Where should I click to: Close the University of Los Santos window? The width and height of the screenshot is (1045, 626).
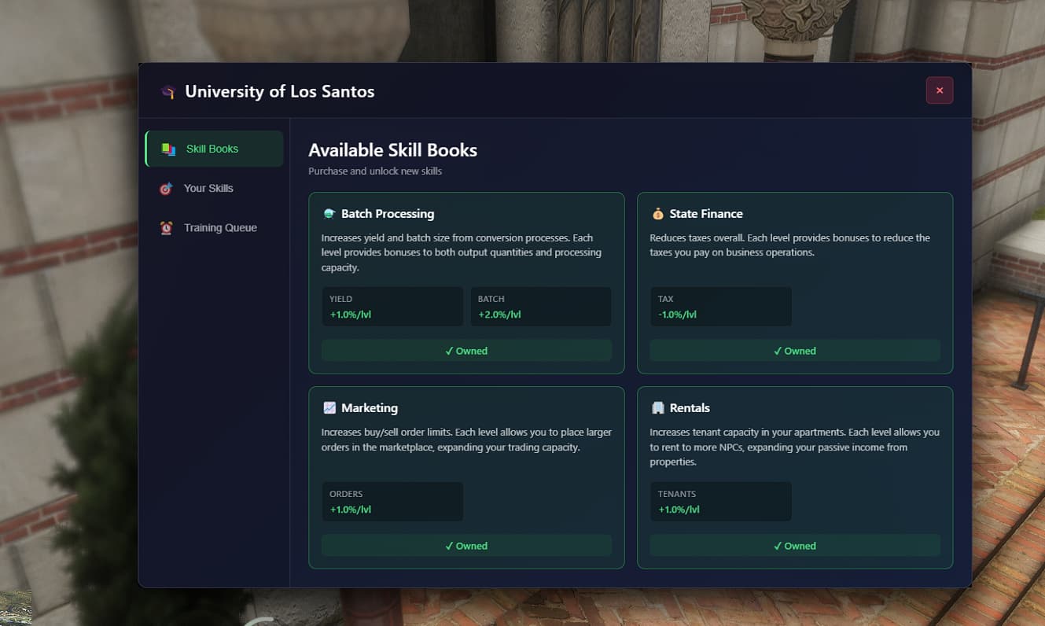pyautogui.click(x=939, y=90)
